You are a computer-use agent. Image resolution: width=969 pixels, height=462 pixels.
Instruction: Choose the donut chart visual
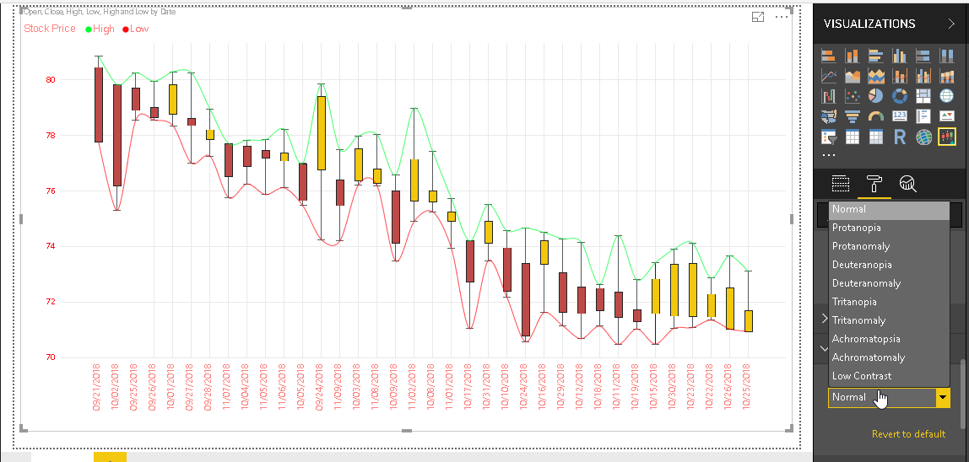pyautogui.click(x=900, y=96)
